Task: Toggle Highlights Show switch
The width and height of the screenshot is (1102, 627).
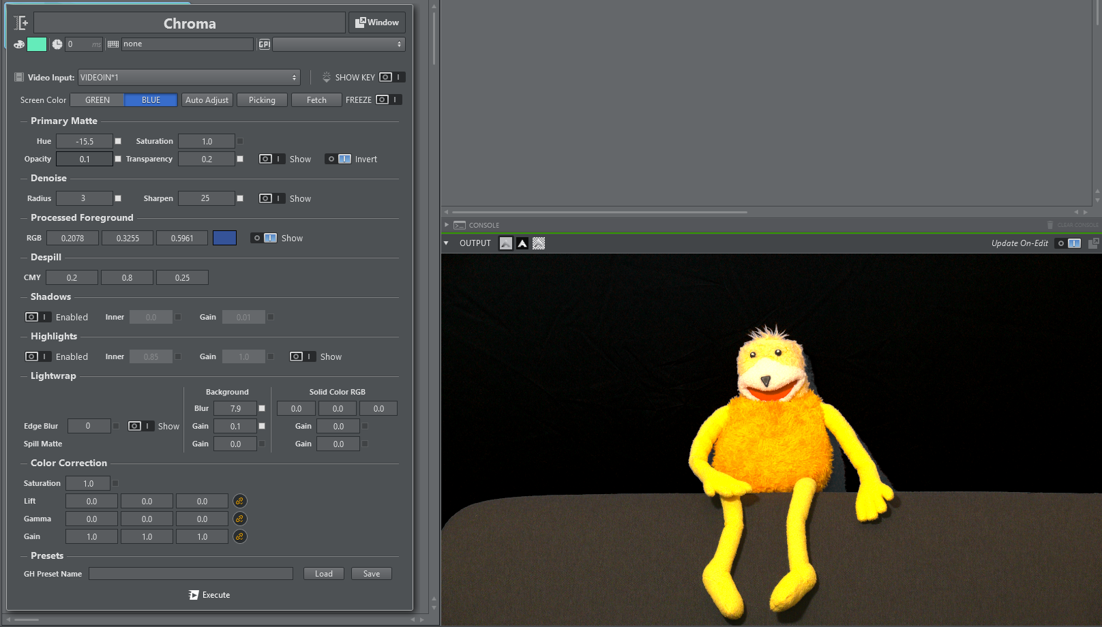Action: click(x=302, y=356)
